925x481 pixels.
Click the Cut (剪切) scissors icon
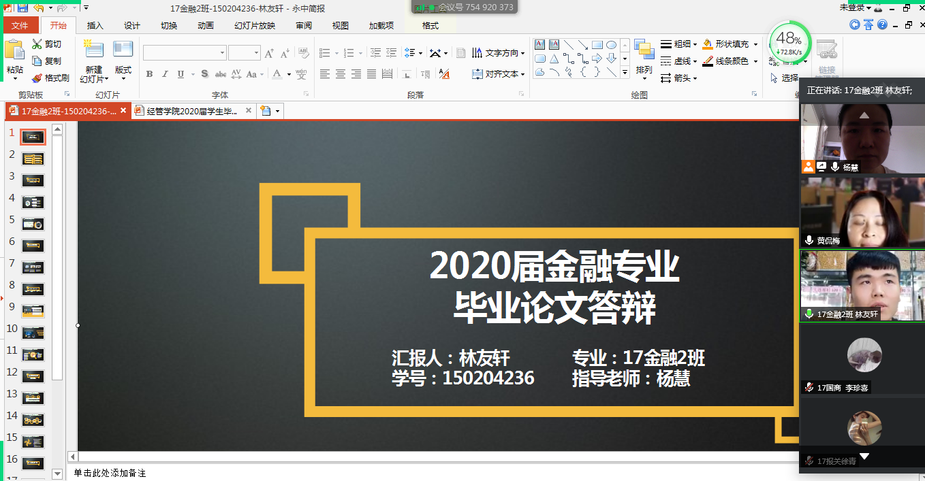pyautogui.click(x=37, y=44)
